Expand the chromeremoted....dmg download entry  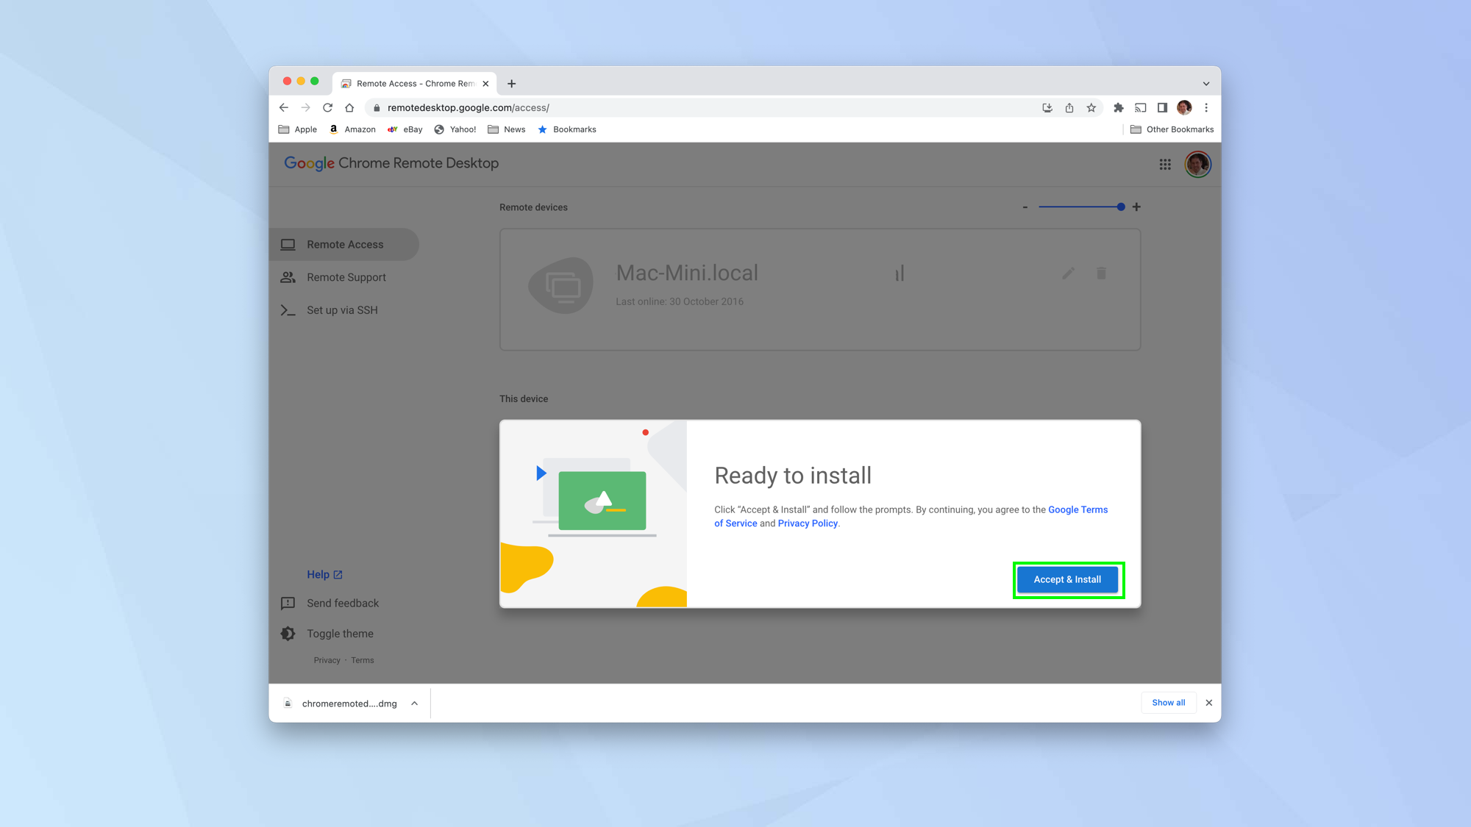[416, 703]
